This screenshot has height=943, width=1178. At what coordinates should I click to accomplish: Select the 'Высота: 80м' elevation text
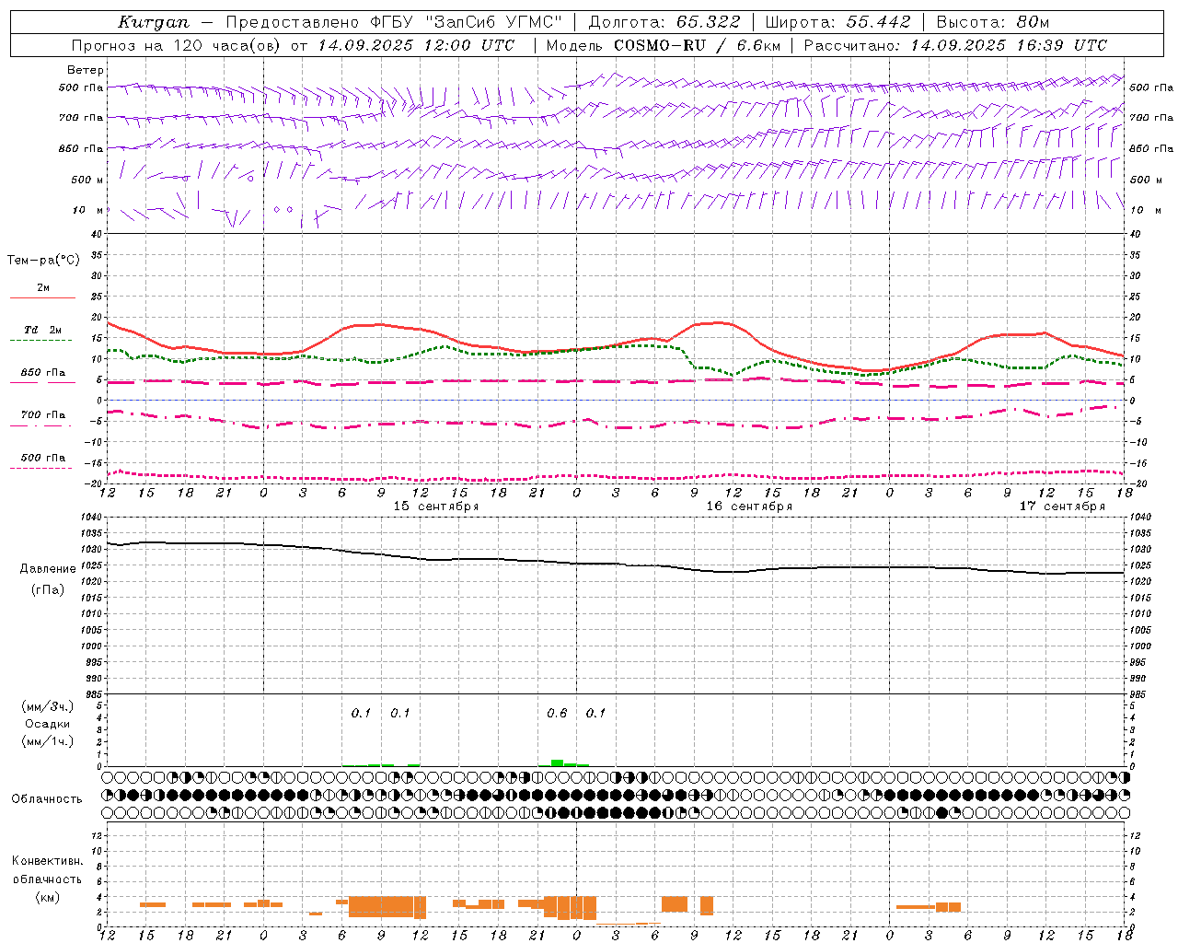click(992, 22)
